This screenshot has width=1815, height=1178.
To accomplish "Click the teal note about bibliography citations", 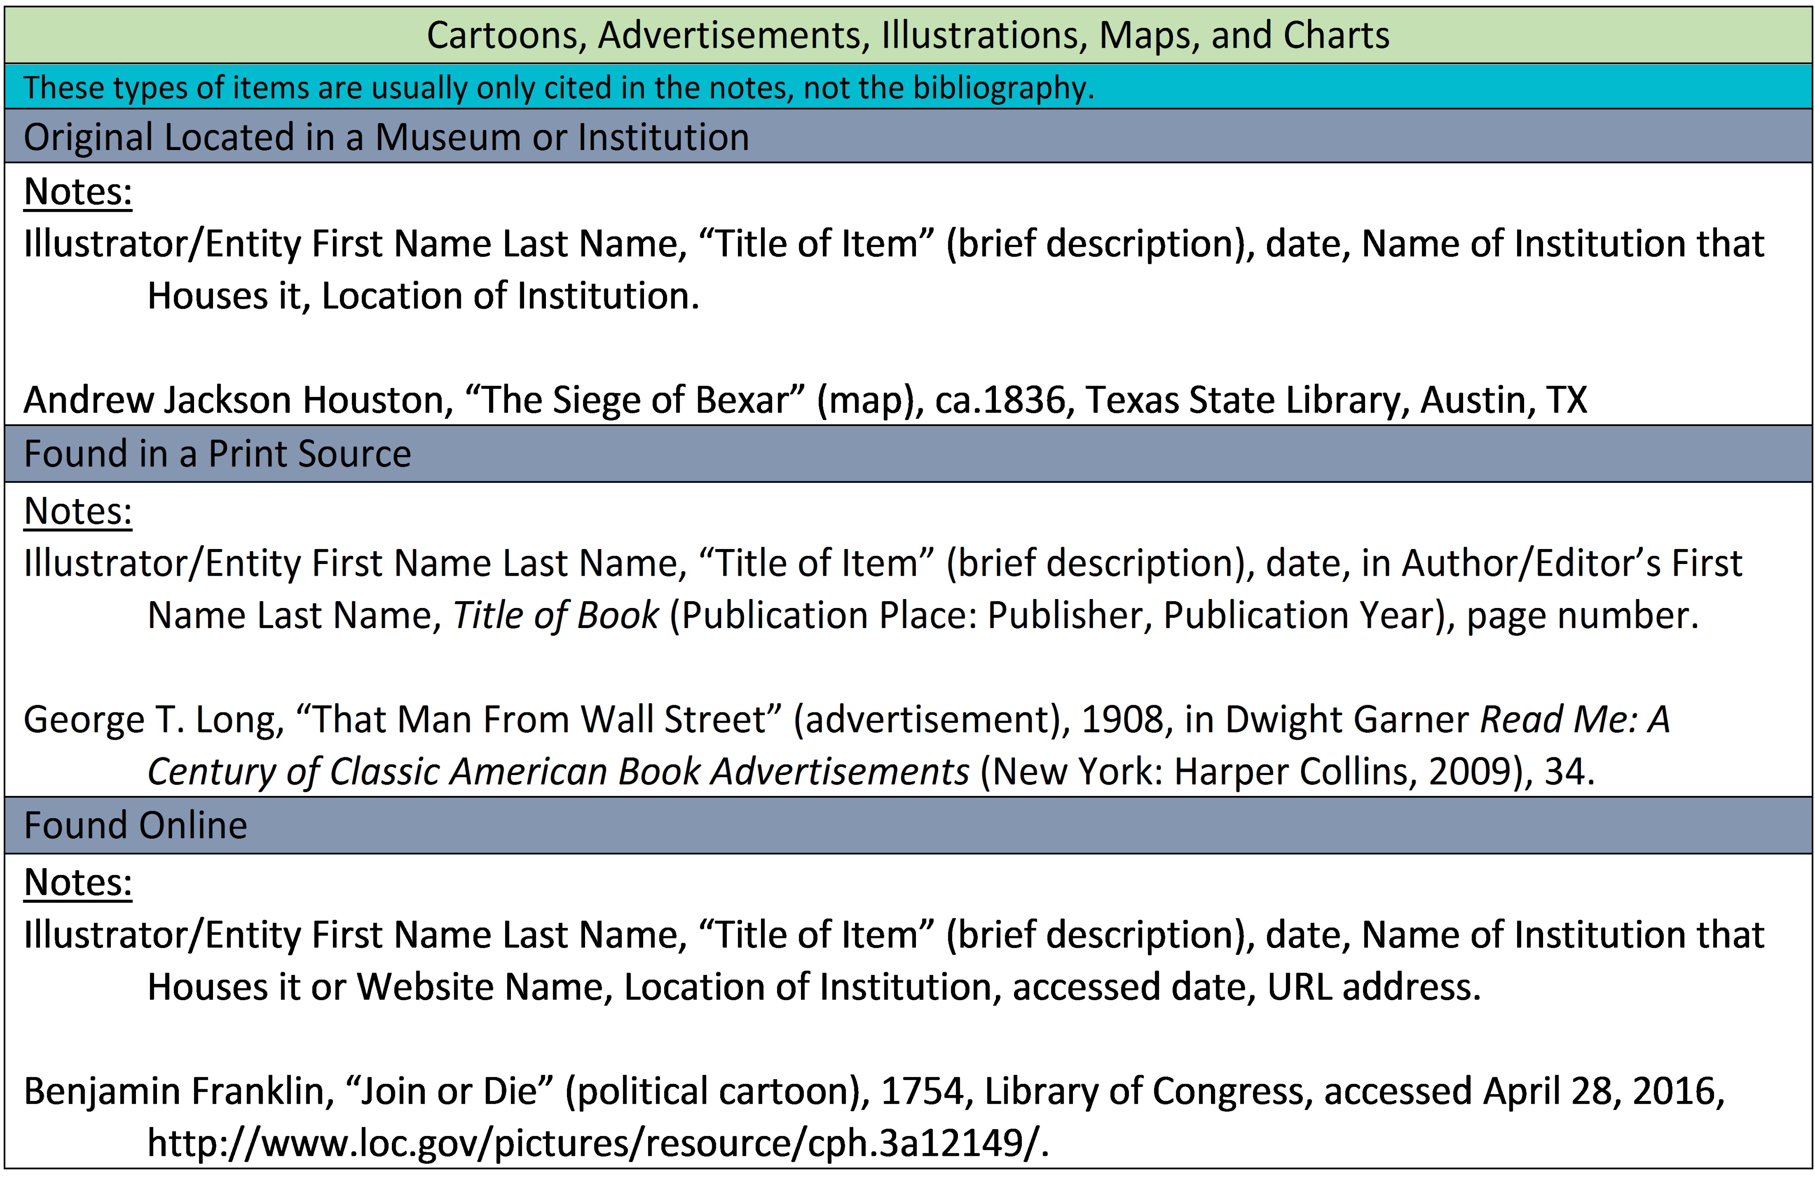I will click(557, 90).
